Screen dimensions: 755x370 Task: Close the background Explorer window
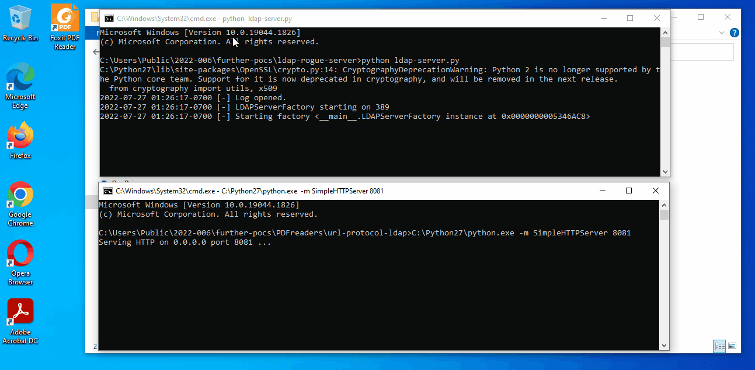coord(728,17)
